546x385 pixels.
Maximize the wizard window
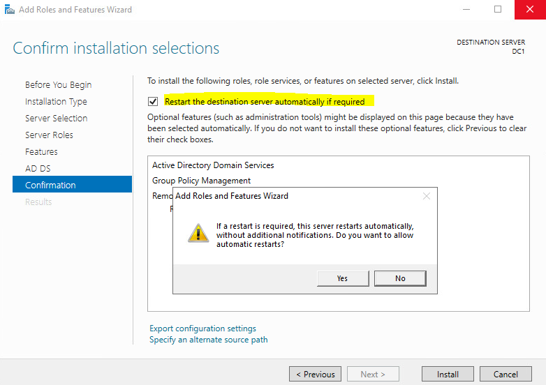(498, 10)
